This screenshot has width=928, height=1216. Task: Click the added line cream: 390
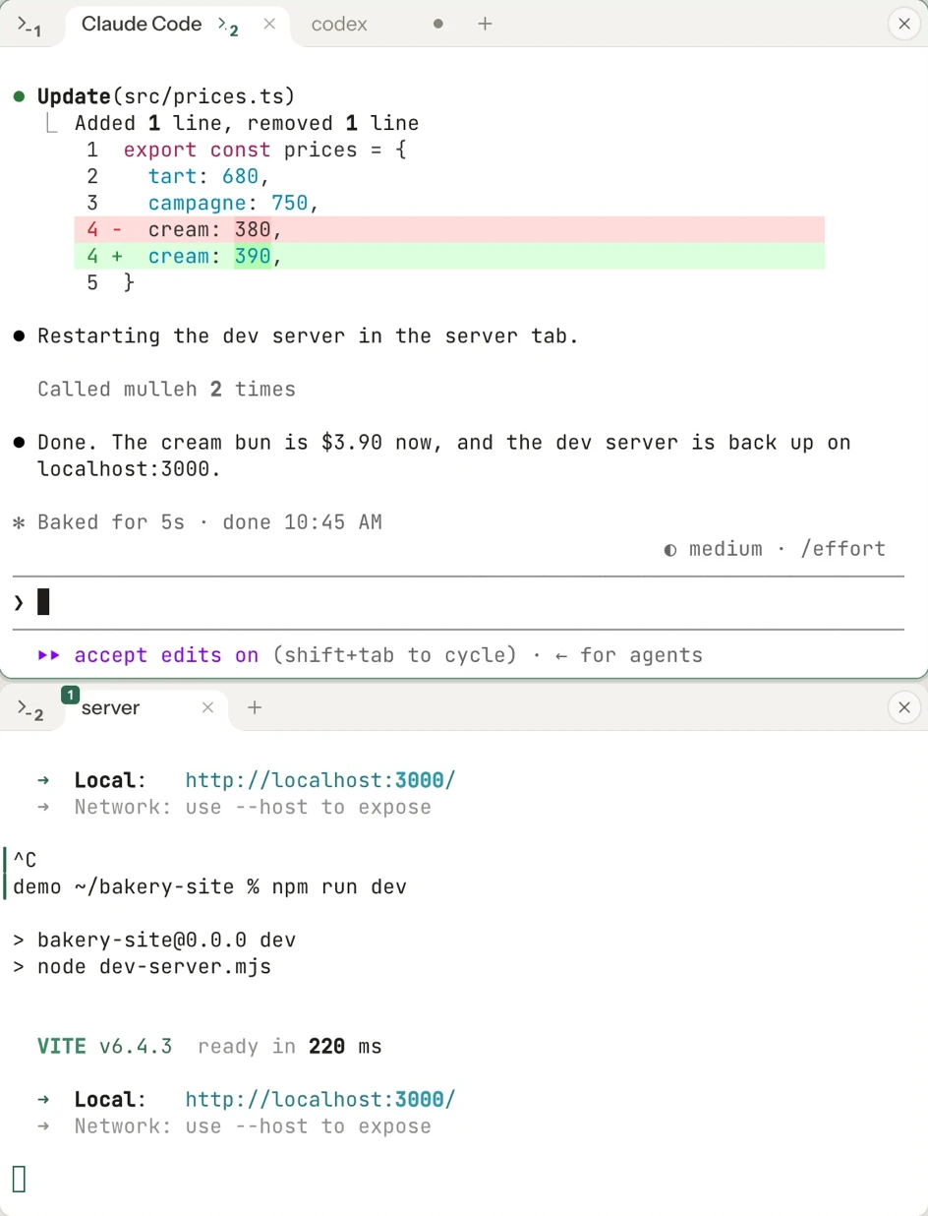tap(449, 256)
